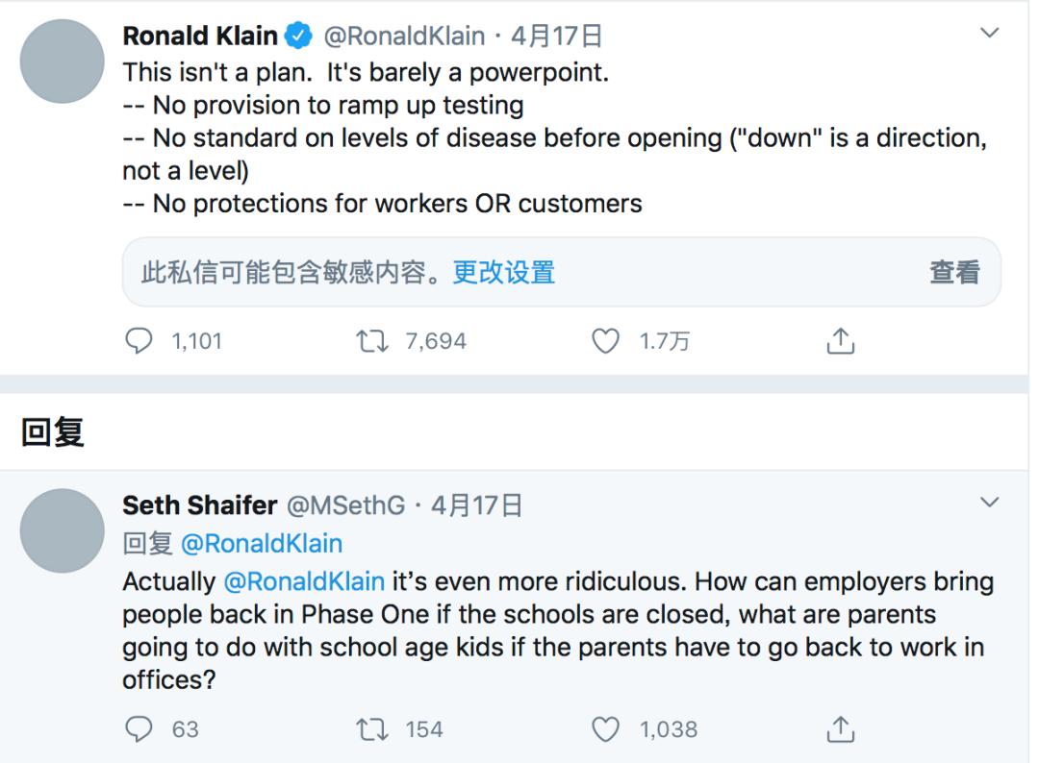Click the Seth Shaifer display name

tap(200, 505)
